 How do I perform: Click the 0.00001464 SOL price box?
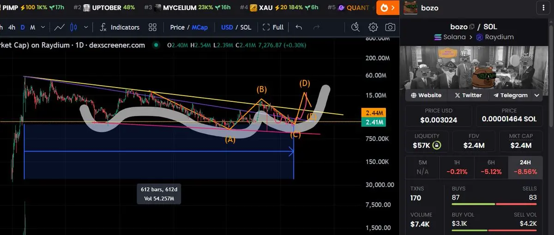(x=510, y=116)
